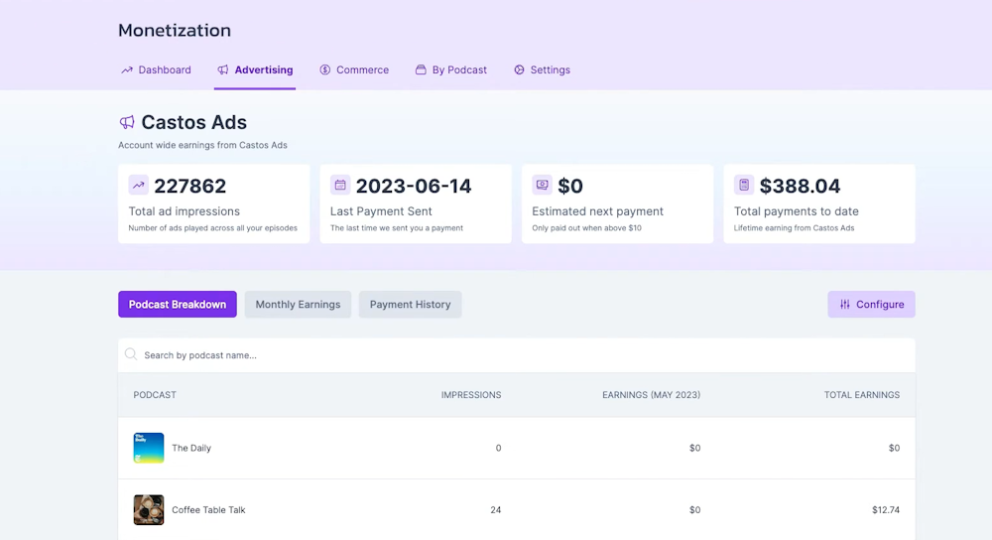Click the IMPRESSIONS column header
Viewport: 992px width, 540px height.
(x=471, y=394)
